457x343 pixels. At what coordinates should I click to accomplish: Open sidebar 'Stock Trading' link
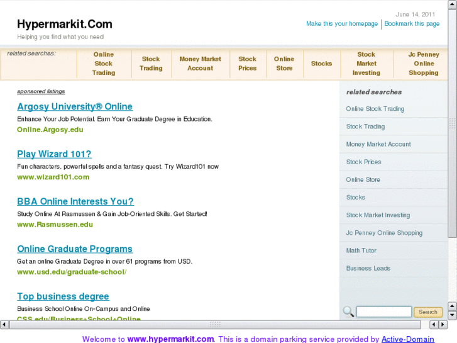pyautogui.click(x=365, y=127)
